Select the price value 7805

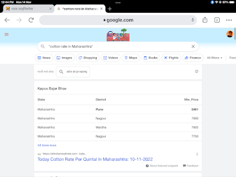195,127
